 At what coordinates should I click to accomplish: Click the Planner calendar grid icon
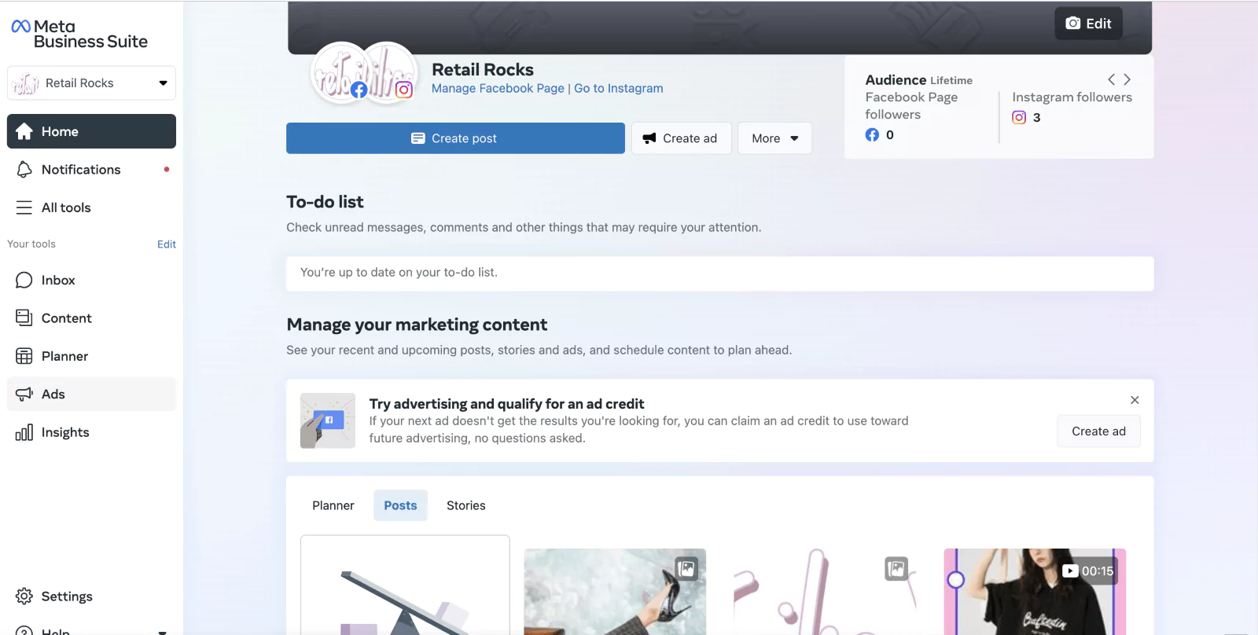24,356
